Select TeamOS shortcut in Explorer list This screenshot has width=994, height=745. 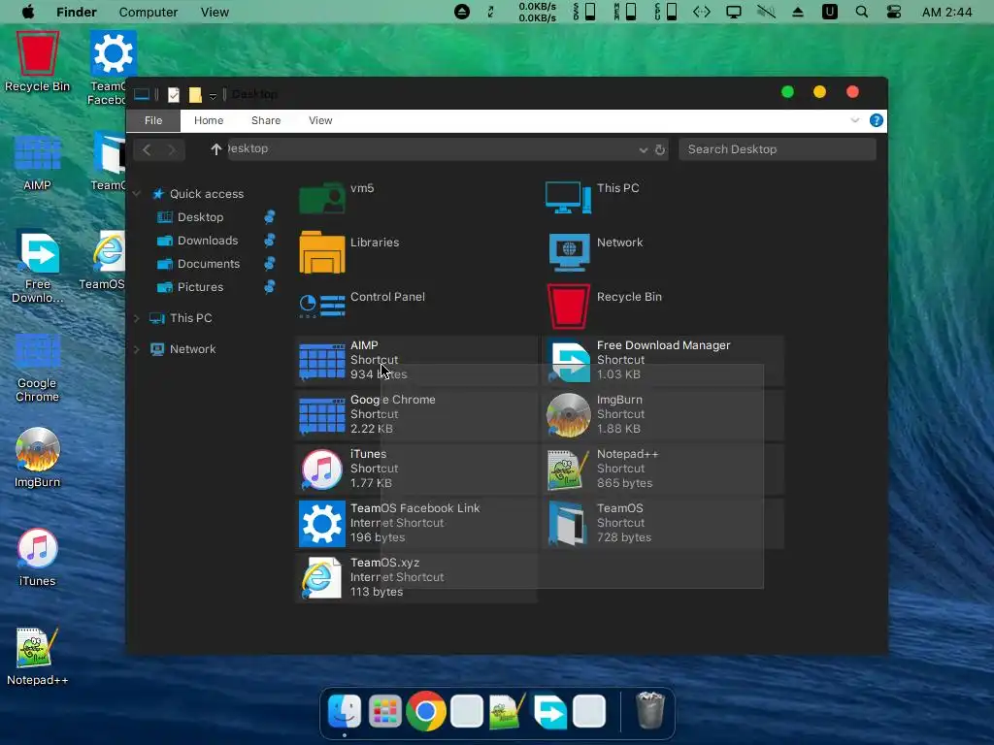[x=663, y=523]
